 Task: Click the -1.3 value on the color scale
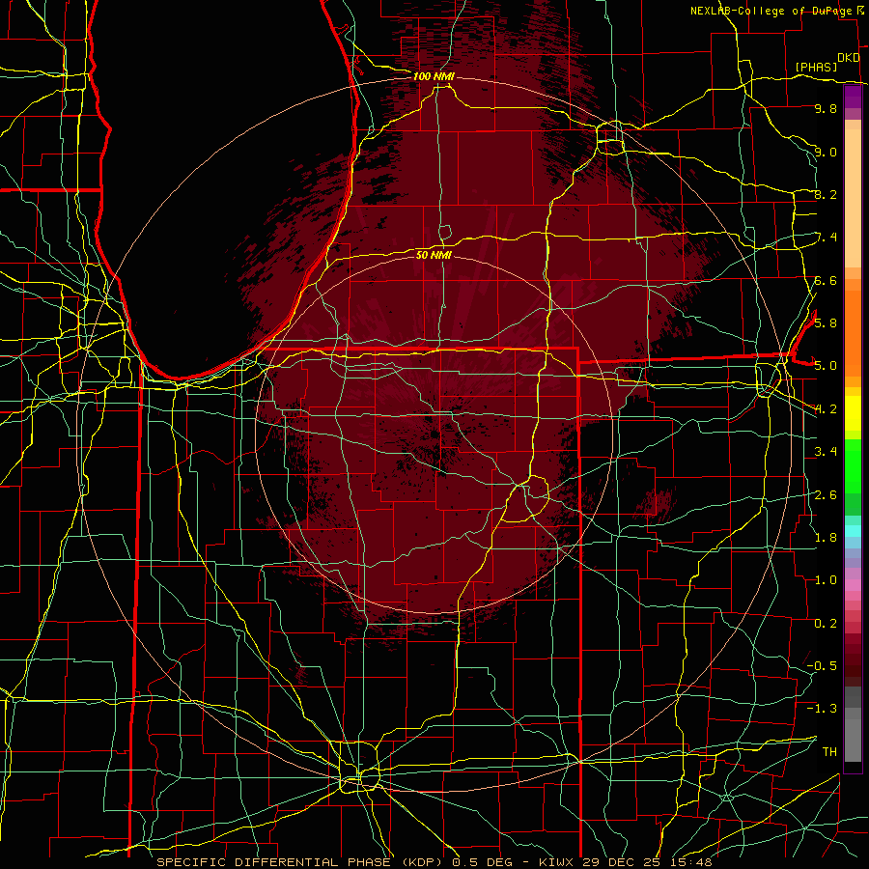pos(822,709)
